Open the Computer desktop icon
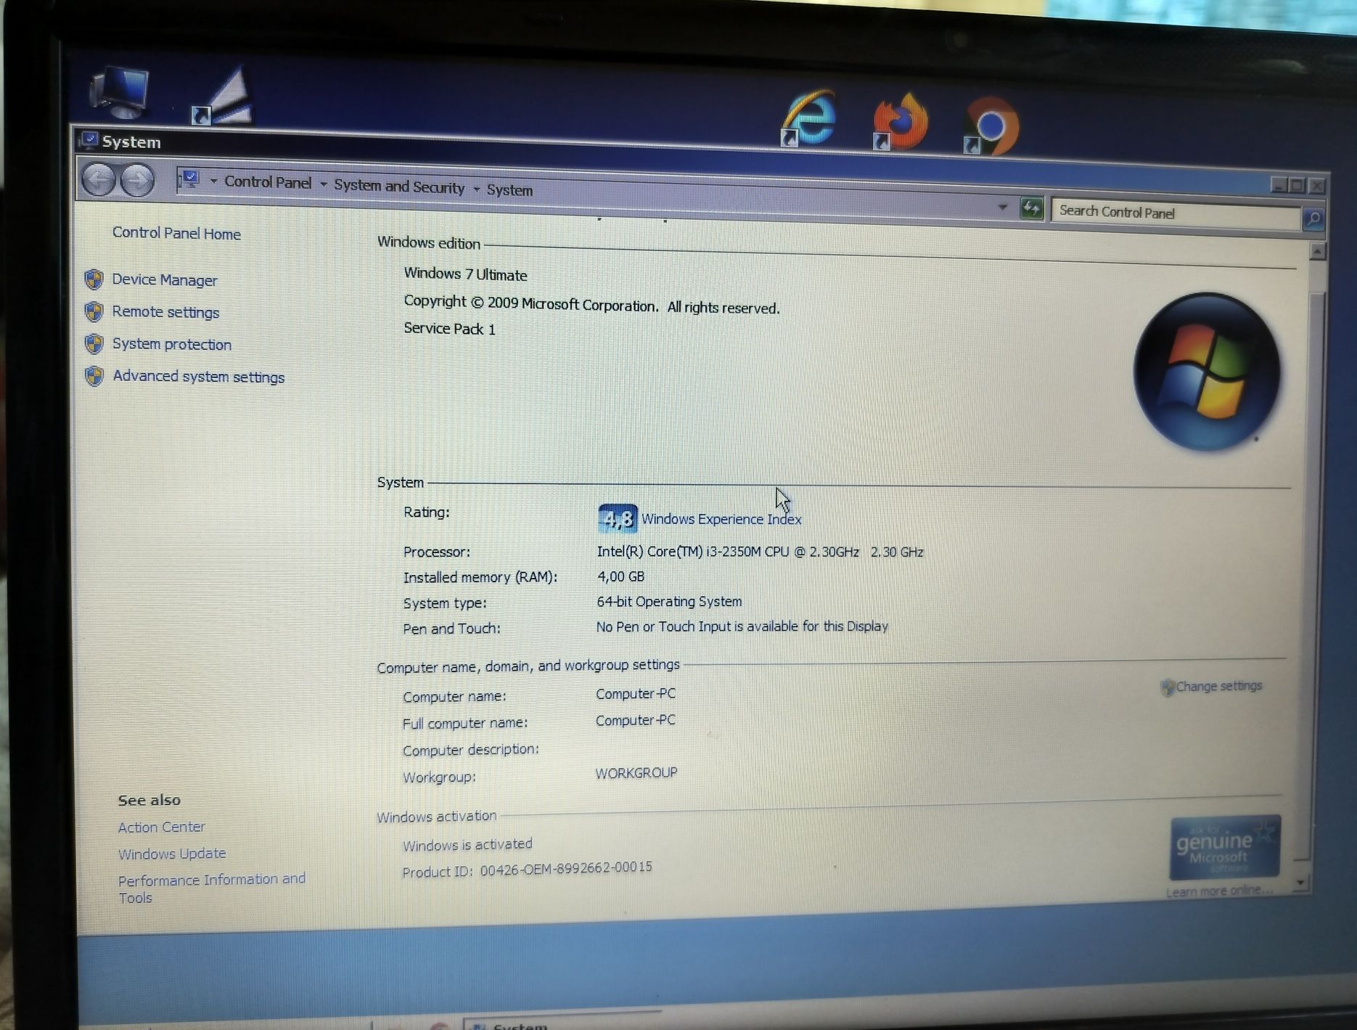This screenshot has height=1030, width=1357. pyautogui.click(x=120, y=92)
